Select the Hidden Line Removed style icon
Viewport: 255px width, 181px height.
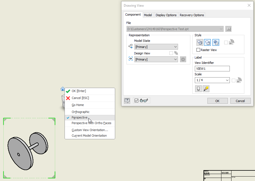coord(207,42)
